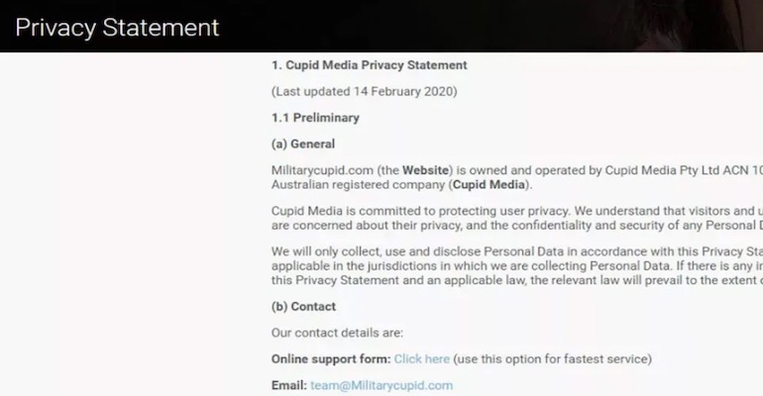Click the bold word 'Website'
The height and width of the screenshot is (396, 763).
[425, 169]
